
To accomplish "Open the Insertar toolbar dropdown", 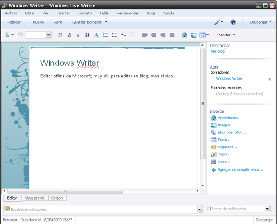I will 226,35.
